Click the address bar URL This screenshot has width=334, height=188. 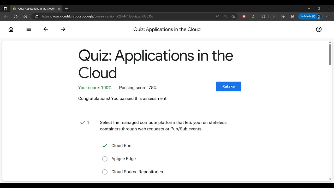[98, 16]
